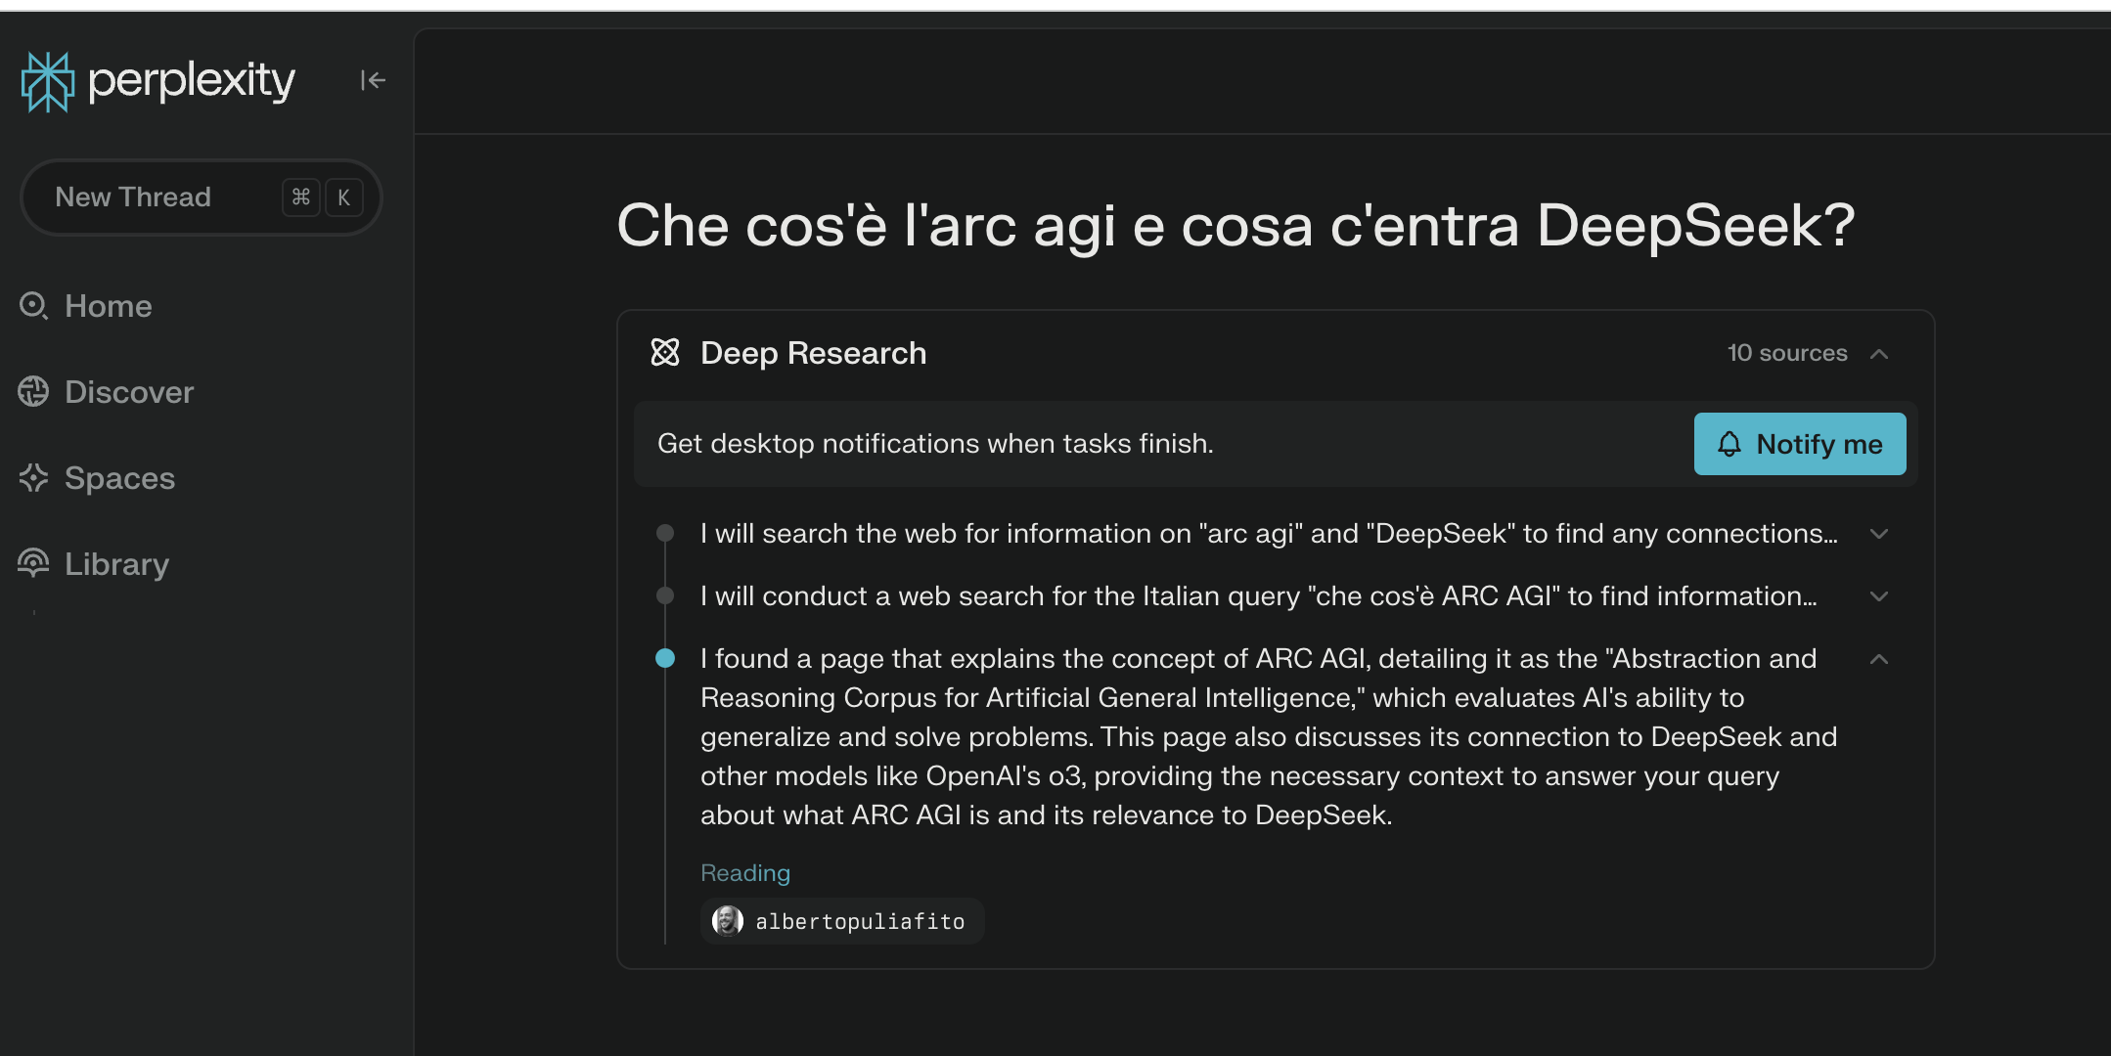This screenshot has height=1056, width=2111.
Task: Click the Library icon in sidebar
Action: tap(33, 563)
